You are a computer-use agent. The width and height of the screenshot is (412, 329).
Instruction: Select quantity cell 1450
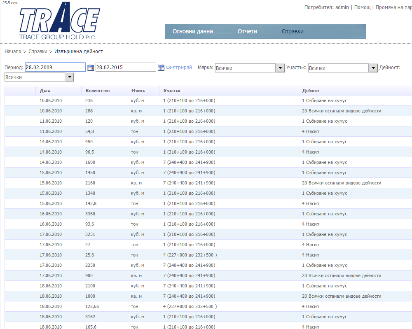click(x=90, y=173)
